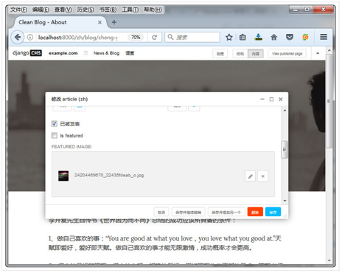
Task: Reload the page with the refresh icon
Action: click(x=154, y=38)
